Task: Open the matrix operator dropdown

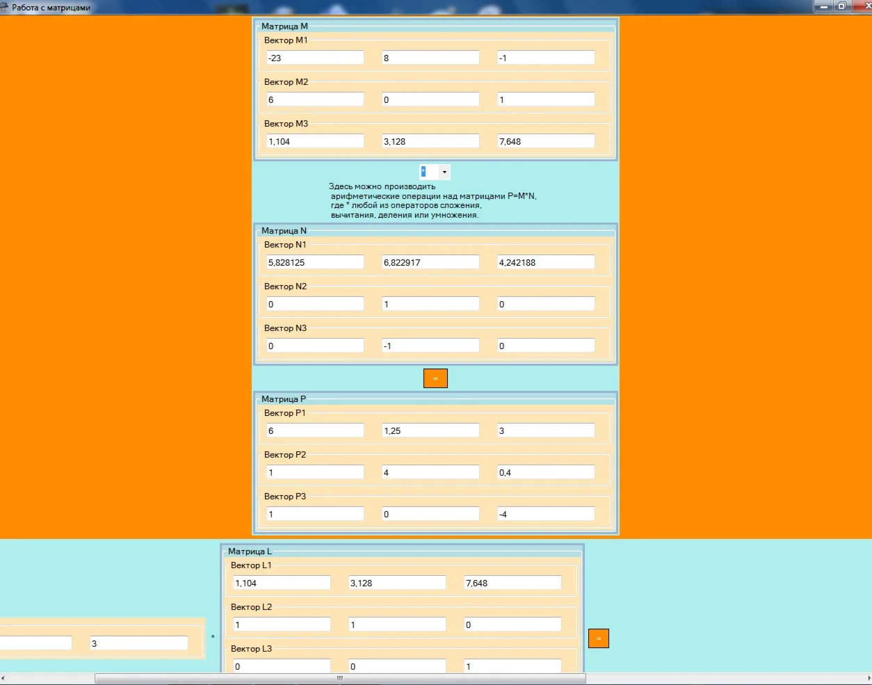Action: coord(444,172)
